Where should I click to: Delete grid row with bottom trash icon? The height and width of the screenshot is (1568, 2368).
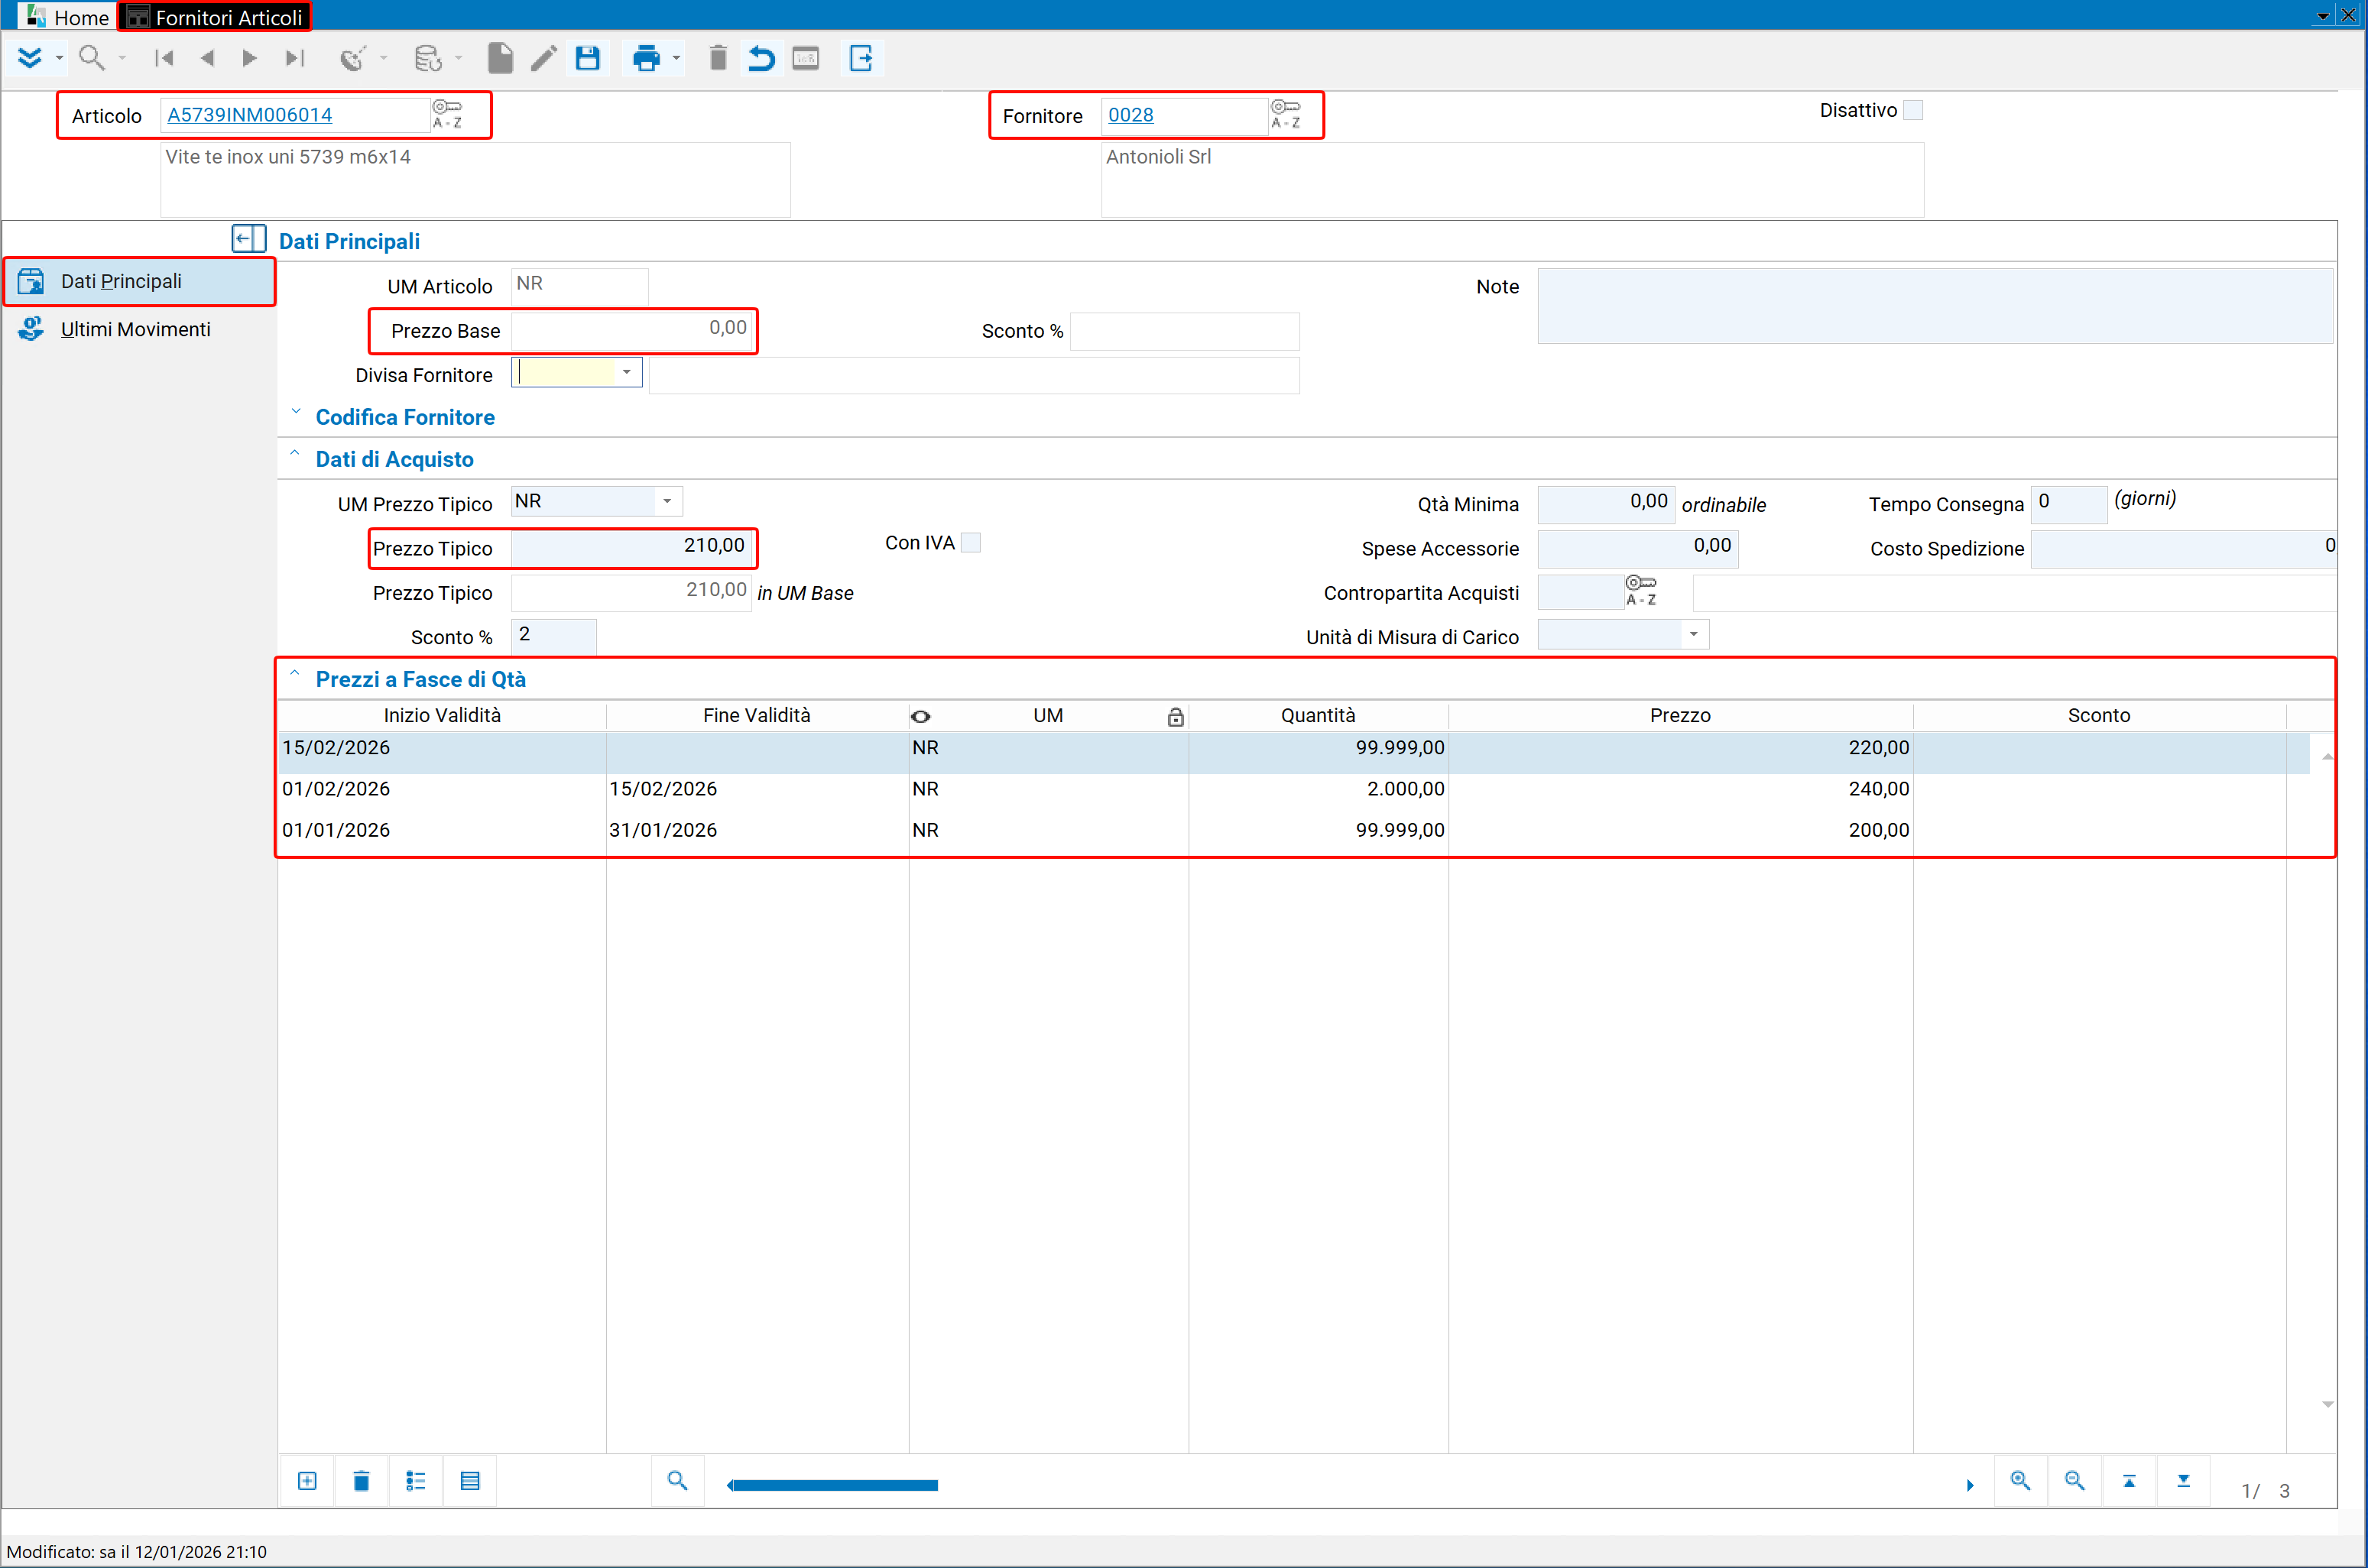[361, 1481]
